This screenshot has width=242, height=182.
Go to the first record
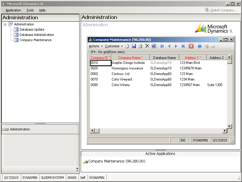[162, 46]
